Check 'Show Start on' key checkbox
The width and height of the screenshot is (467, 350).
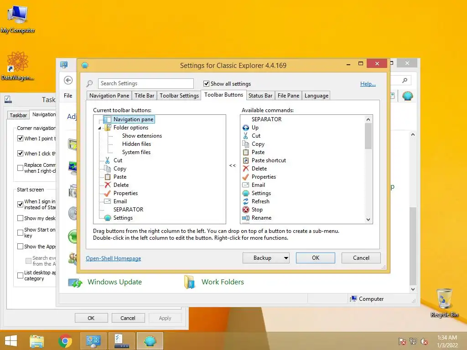[20, 232]
